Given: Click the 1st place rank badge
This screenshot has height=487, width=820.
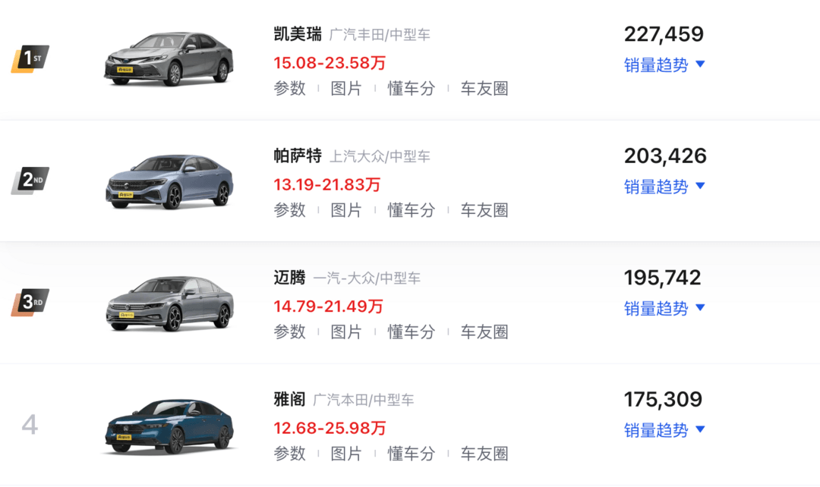Looking at the screenshot, I should (30, 59).
